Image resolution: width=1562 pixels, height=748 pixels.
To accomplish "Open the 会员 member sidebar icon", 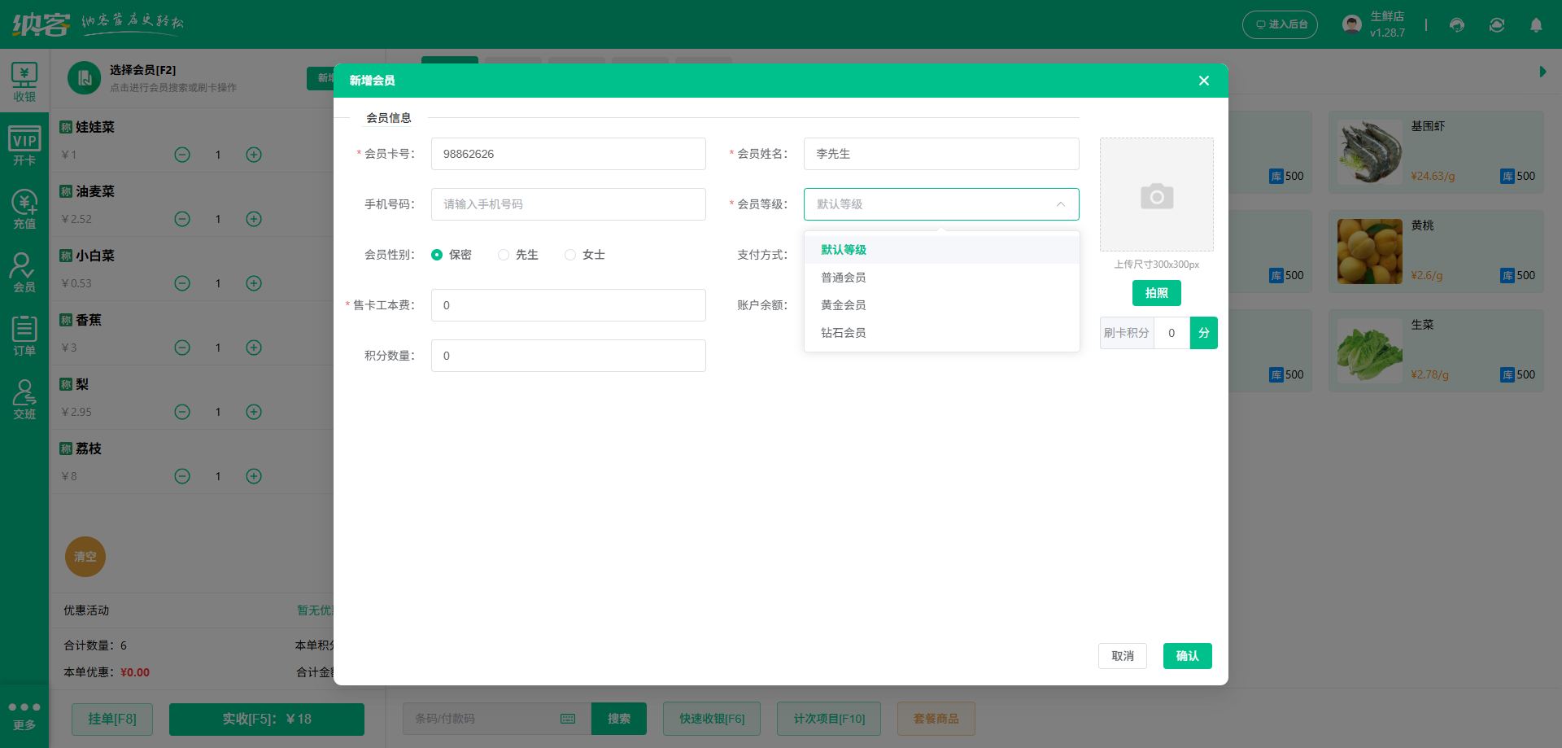I will click(x=24, y=273).
